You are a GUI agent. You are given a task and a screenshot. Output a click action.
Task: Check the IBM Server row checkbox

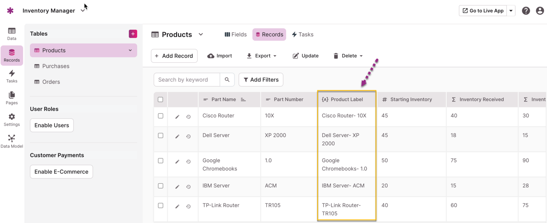click(x=160, y=186)
